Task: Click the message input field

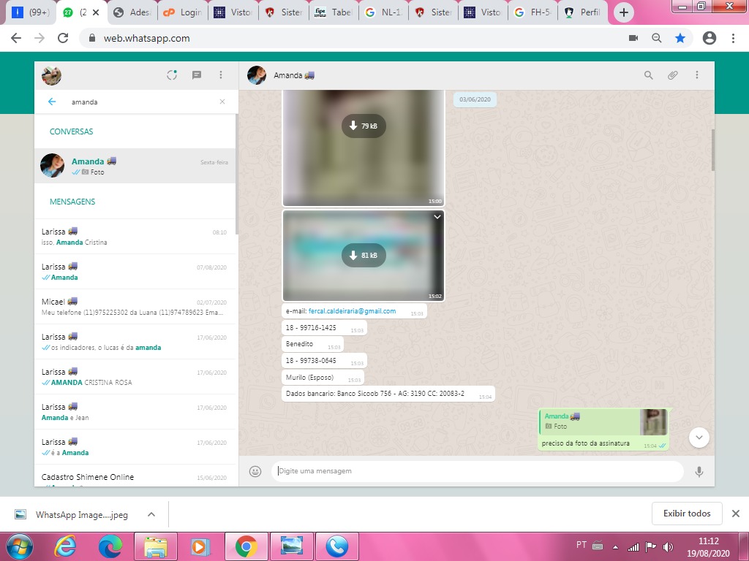Action: (x=475, y=471)
